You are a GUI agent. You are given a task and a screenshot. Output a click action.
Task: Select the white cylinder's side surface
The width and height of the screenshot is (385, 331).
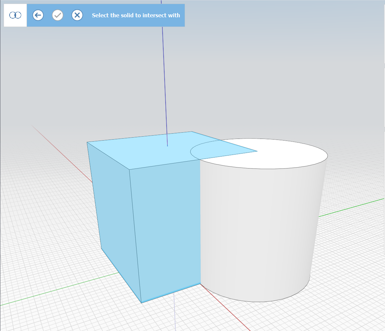[259, 233]
